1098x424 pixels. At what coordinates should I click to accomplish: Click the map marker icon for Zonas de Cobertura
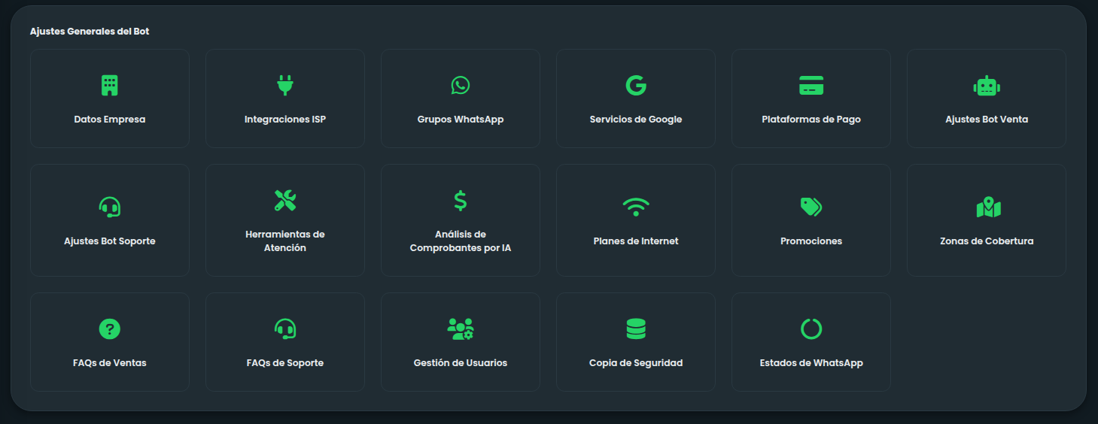click(x=988, y=207)
